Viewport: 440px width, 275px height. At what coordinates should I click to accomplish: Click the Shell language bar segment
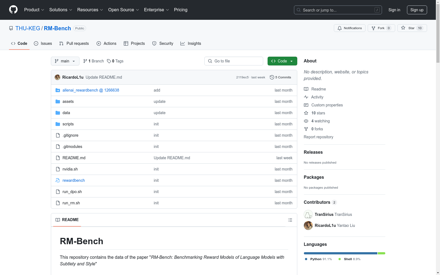382,253
